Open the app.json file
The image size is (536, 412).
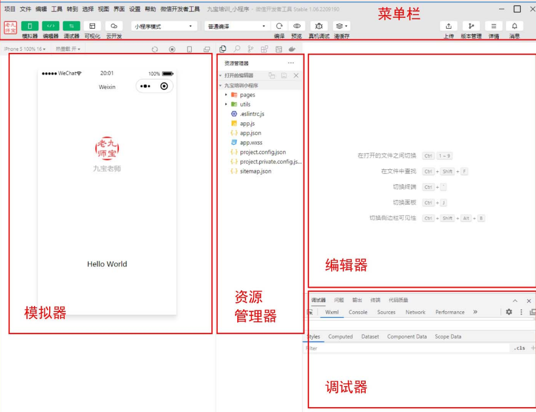[x=250, y=133]
